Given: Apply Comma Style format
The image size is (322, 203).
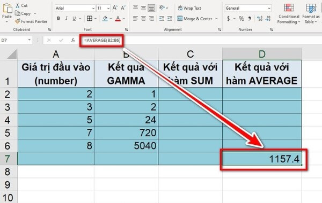Looking at the screenshot, I should [x=250, y=19].
